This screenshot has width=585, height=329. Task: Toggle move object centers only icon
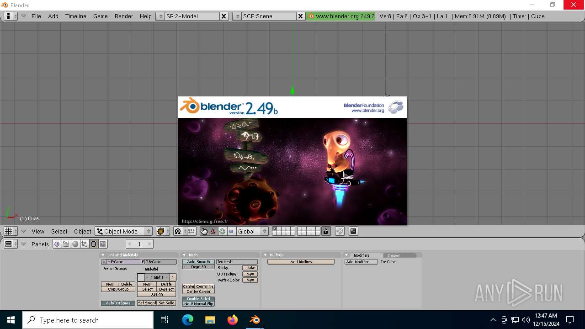click(191, 231)
